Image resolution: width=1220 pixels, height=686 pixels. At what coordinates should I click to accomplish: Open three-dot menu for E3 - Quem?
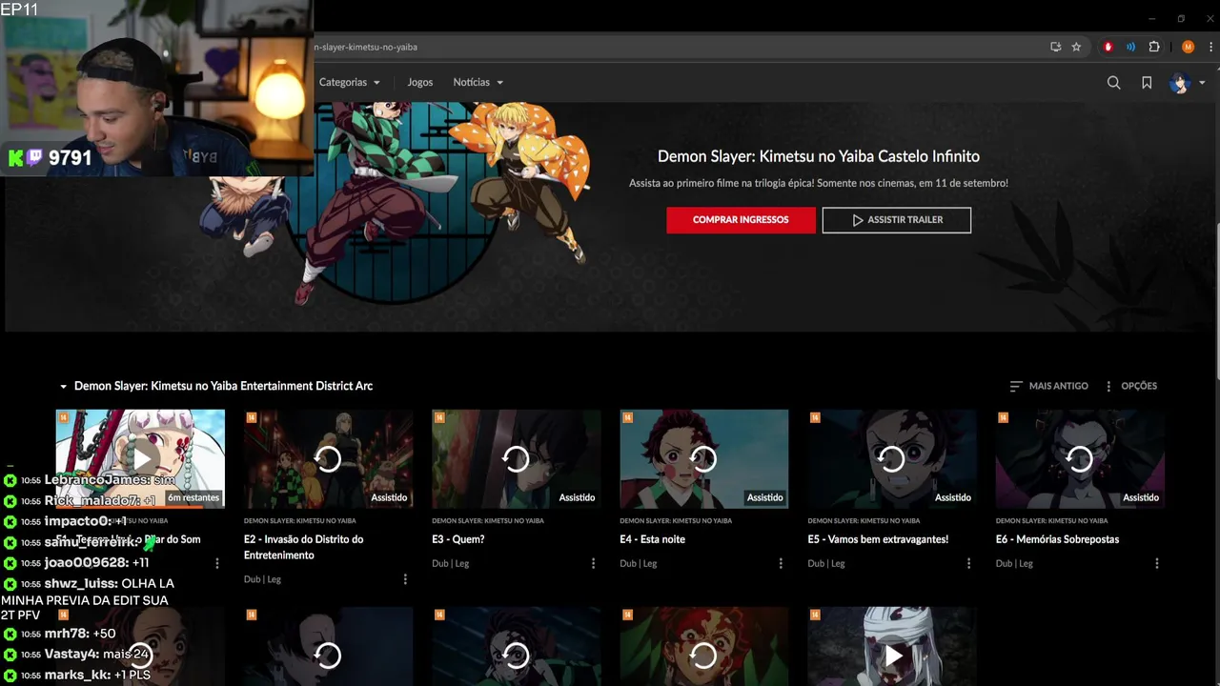(593, 563)
